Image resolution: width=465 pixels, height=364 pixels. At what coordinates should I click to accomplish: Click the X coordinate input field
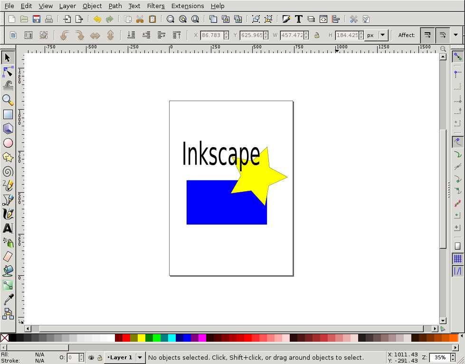pos(212,35)
